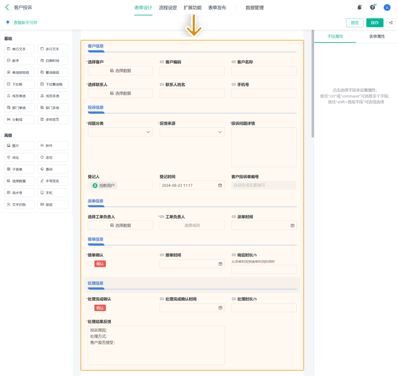
Task: Click the 处理结果反馈 text area
Action: click(156, 345)
